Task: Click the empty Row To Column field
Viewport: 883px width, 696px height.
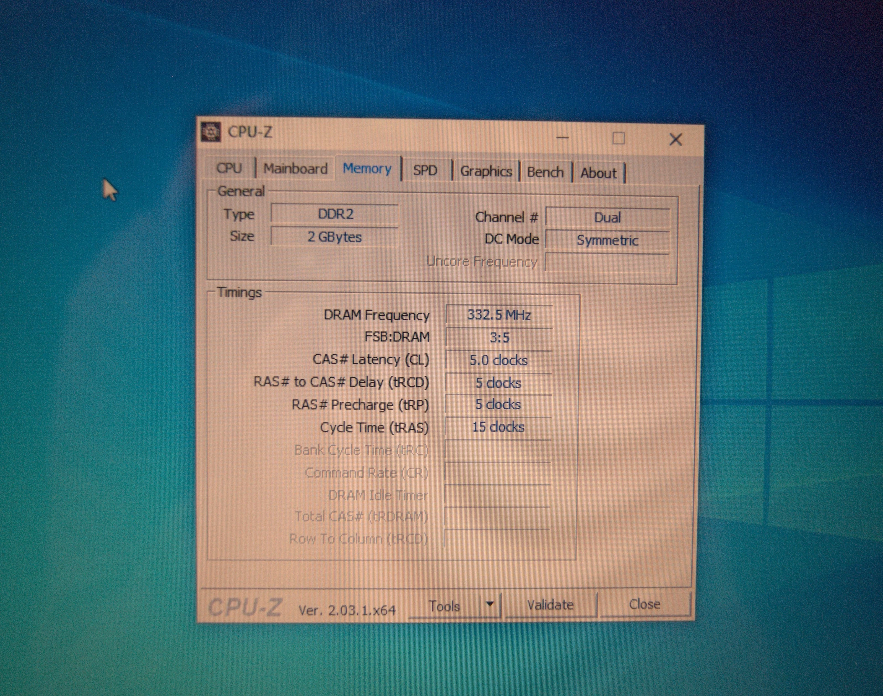Action: pos(497,539)
